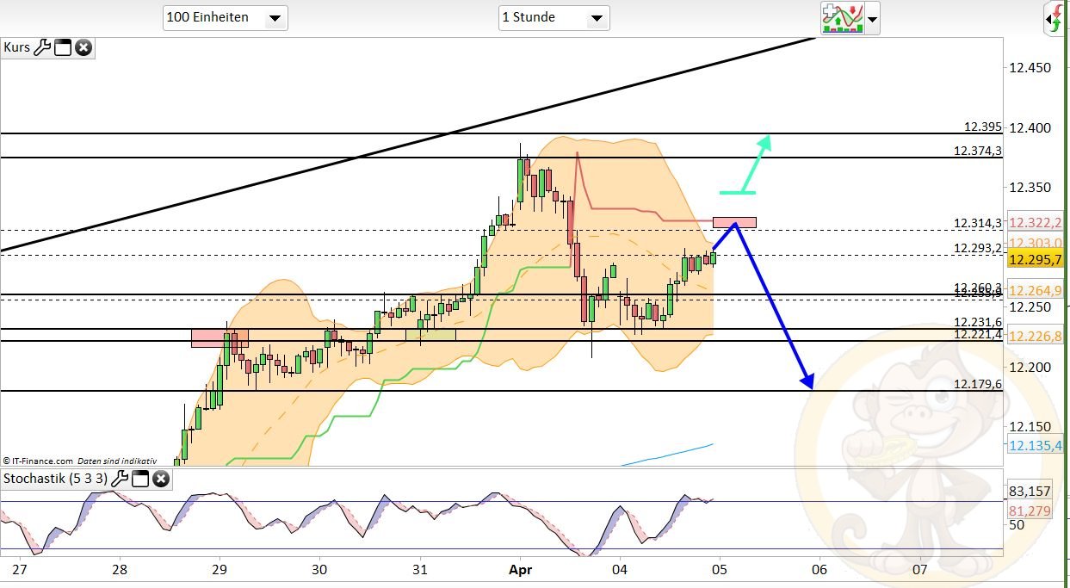This screenshot has height=588, width=1070.
Task: Click the Kurs panel title label
Action: [15, 48]
